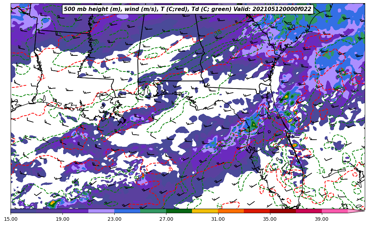This screenshot has width=368, height=225.
Task: Select the hot pink colorbar segment
Action: click(334, 211)
